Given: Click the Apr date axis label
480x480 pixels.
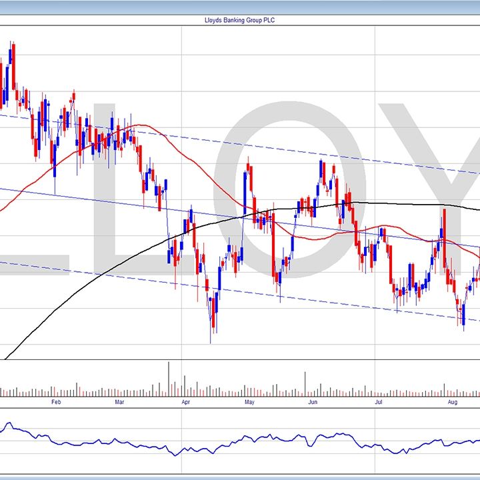Looking at the screenshot, I should 185,402.
